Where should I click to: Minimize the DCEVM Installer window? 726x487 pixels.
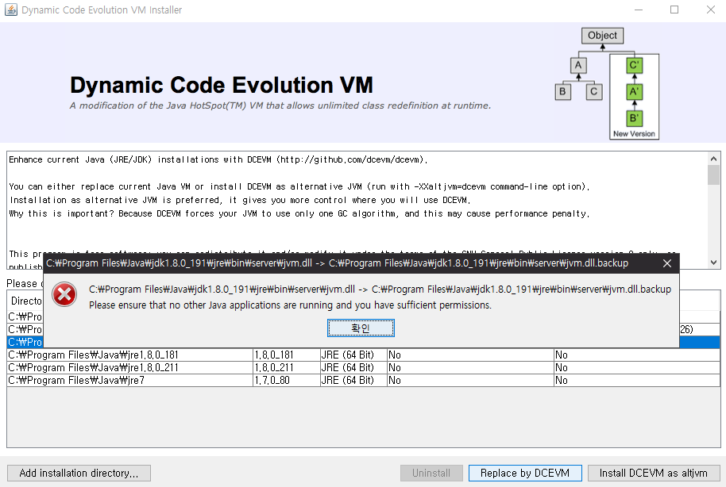[x=639, y=10]
